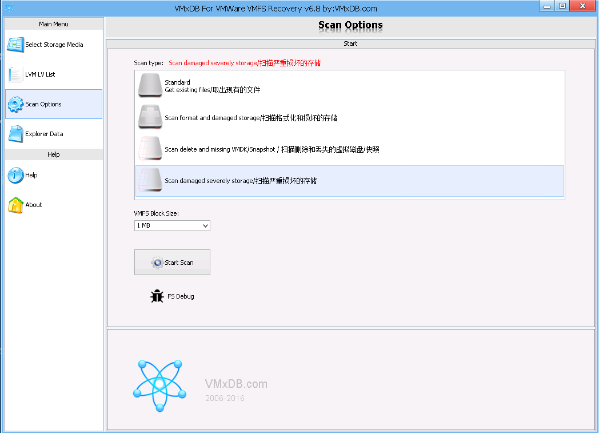Click the Explorer Data file icon
Image resolution: width=599 pixels, height=433 pixels.
[x=15, y=134]
